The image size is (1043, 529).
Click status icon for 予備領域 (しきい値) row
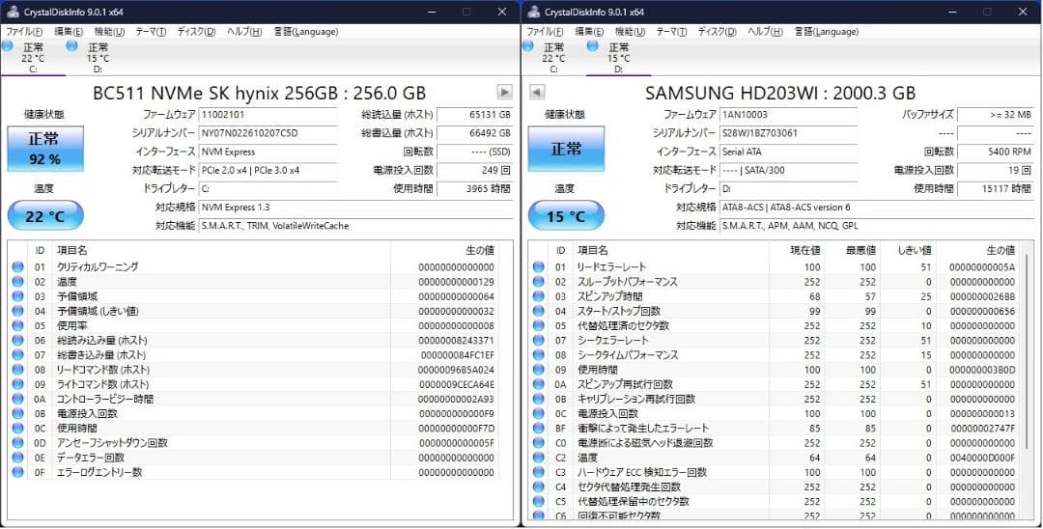click(17, 311)
